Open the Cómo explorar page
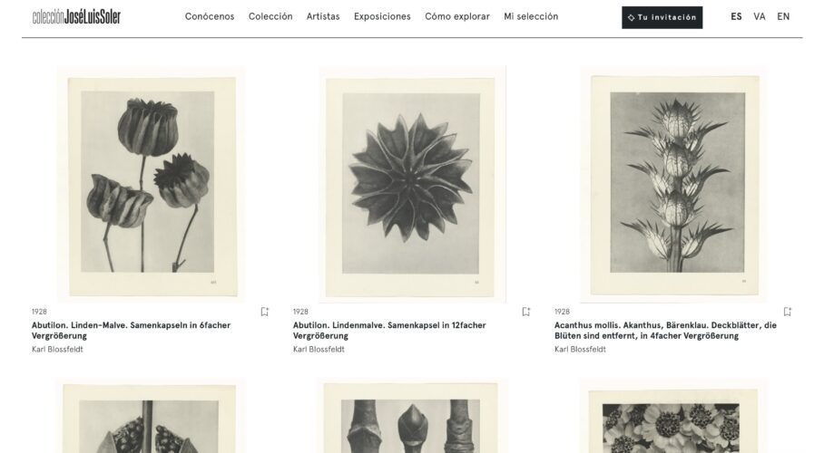The image size is (824, 453). 457,17
